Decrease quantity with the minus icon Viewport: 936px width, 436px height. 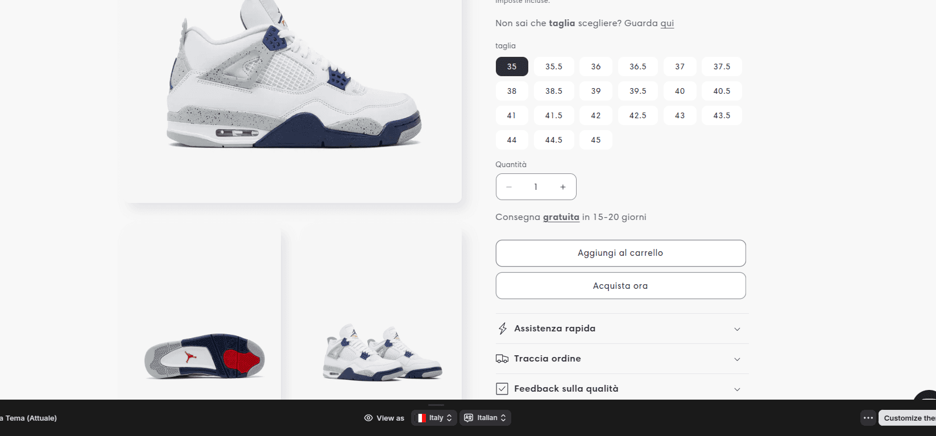(509, 187)
